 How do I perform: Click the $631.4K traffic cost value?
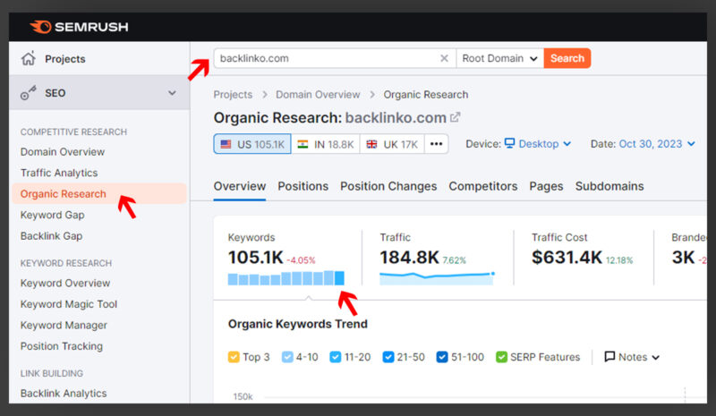point(567,258)
